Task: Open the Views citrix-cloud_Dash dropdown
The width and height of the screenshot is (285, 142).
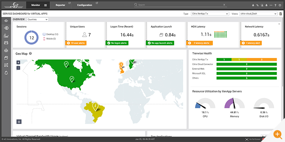Action: (258, 14)
